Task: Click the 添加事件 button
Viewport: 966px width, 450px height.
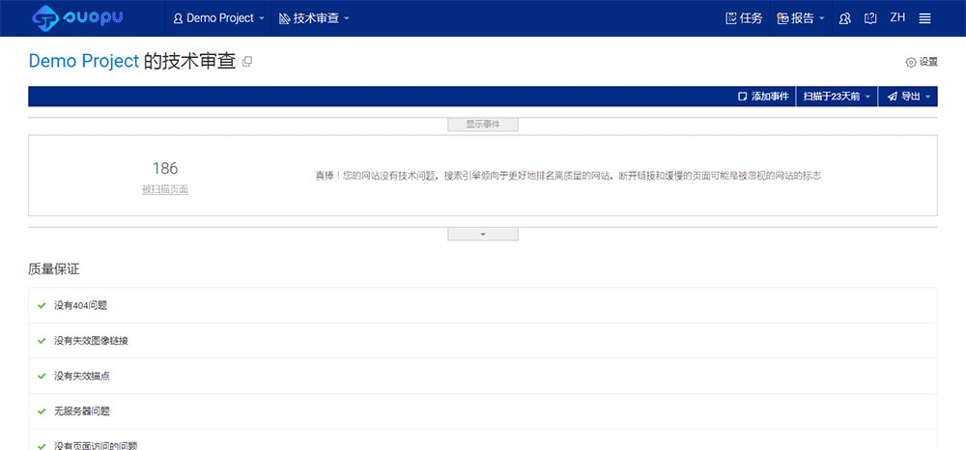Action: 763,97
